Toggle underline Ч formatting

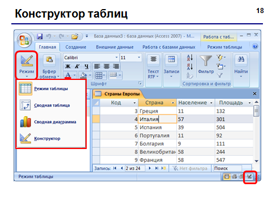point(86,66)
